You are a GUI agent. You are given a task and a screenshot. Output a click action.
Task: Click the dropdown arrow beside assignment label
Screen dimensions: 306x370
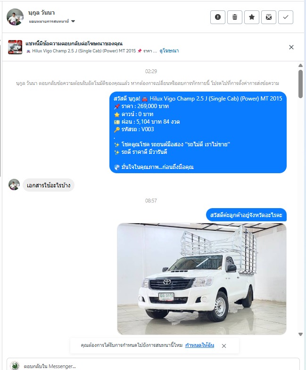[73, 21]
